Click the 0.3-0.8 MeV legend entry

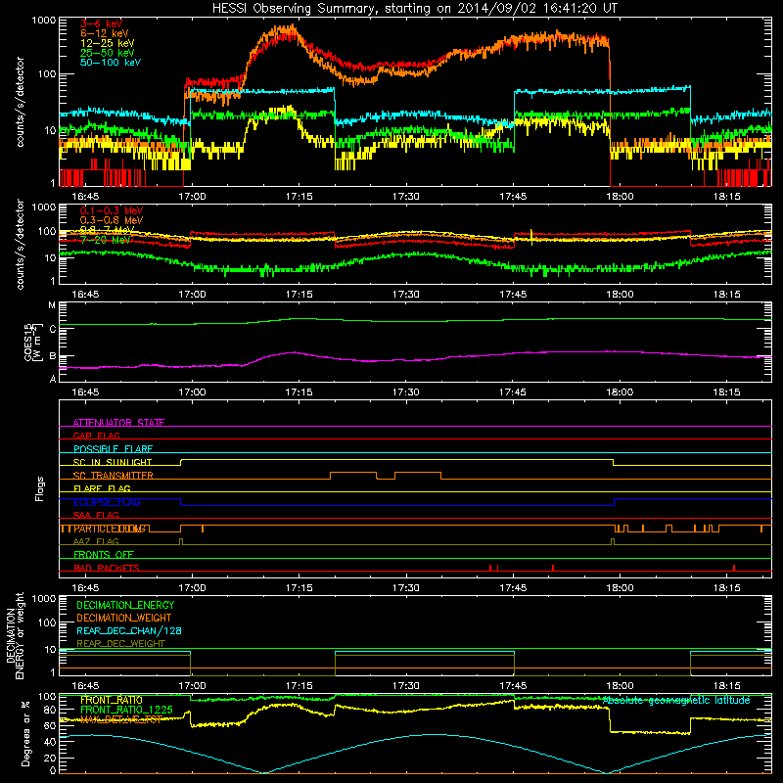112,220
